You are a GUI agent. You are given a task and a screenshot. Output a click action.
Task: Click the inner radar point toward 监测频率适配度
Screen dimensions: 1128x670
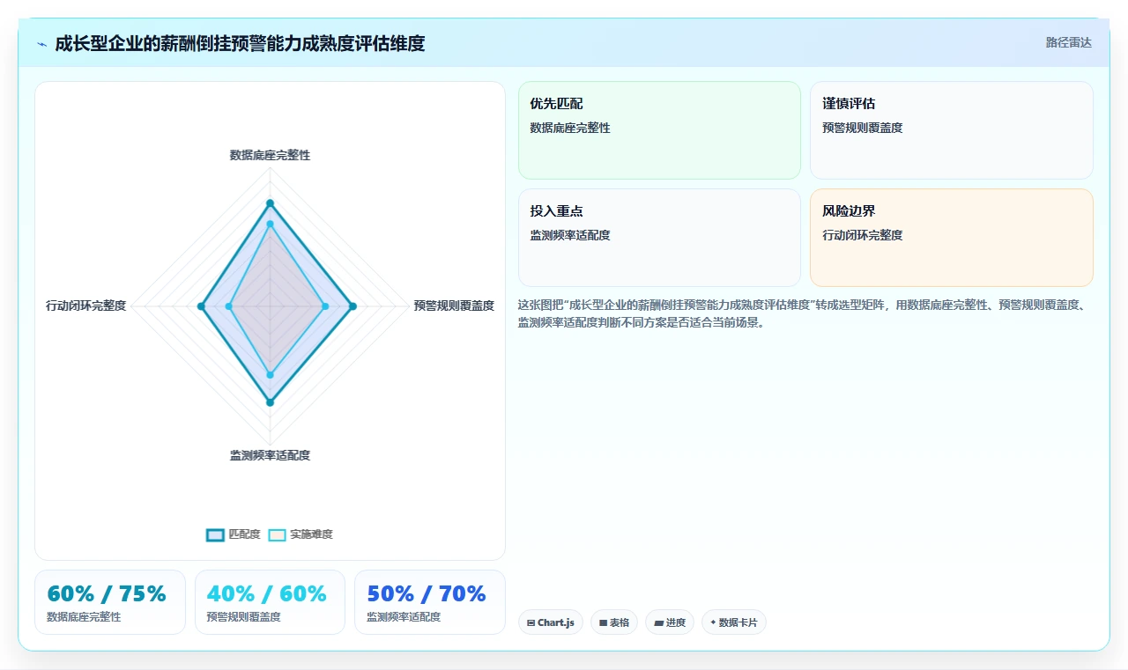pyautogui.click(x=270, y=375)
